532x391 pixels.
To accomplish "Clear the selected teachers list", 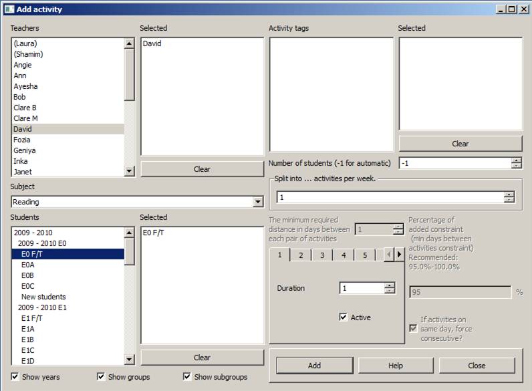I will [202, 169].
